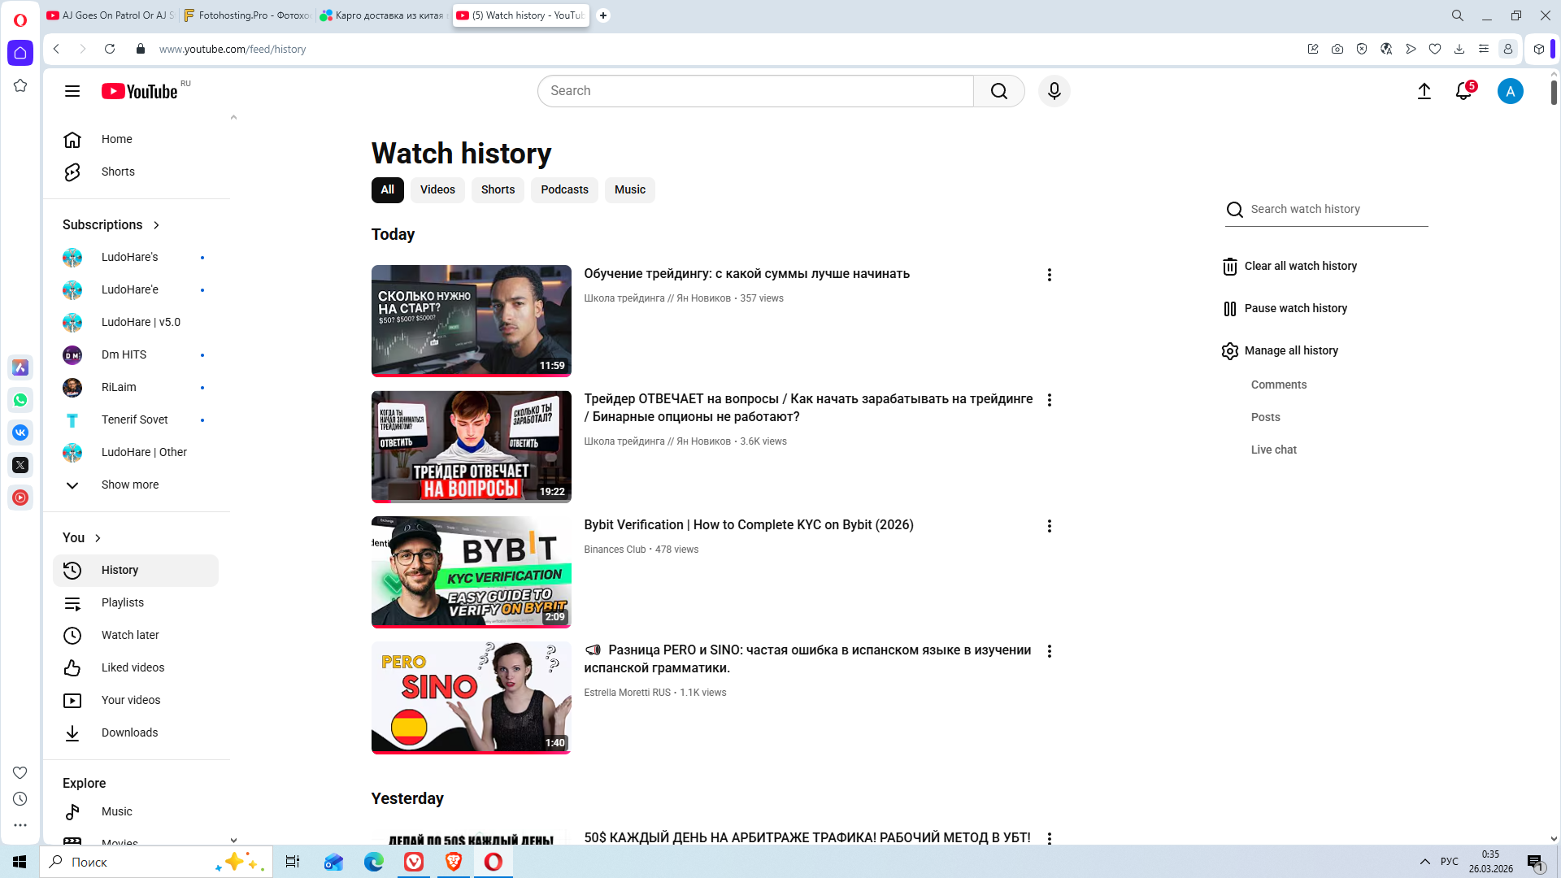Expand the You section chevron
The width and height of the screenshot is (1561, 878).
pos(98,538)
